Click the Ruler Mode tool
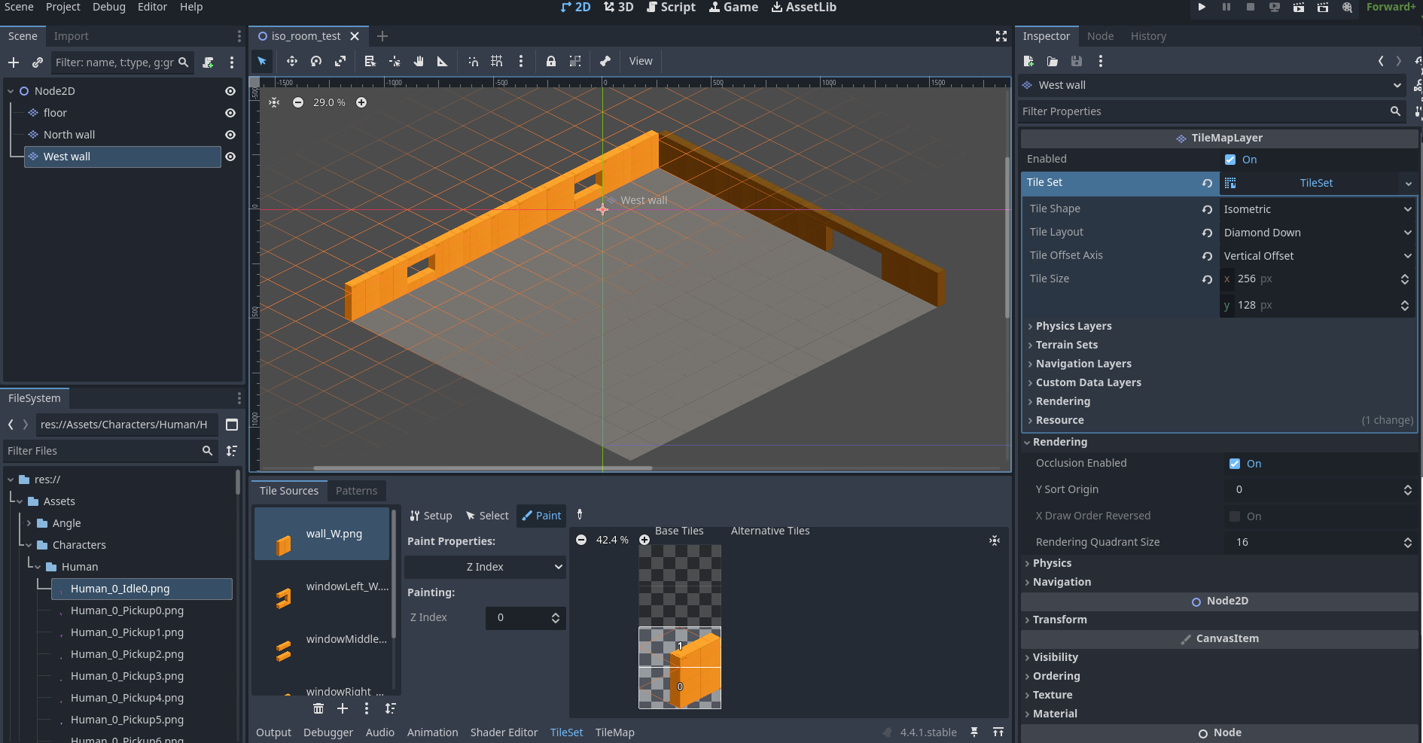This screenshot has width=1423, height=743. pos(443,61)
